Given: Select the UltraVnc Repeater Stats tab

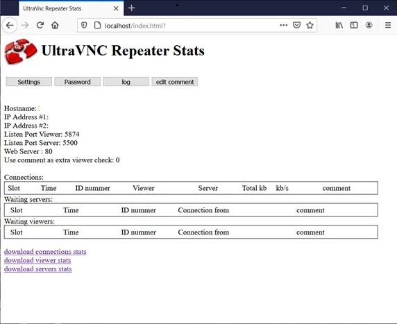Looking at the screenshot, I should point(71,8).
